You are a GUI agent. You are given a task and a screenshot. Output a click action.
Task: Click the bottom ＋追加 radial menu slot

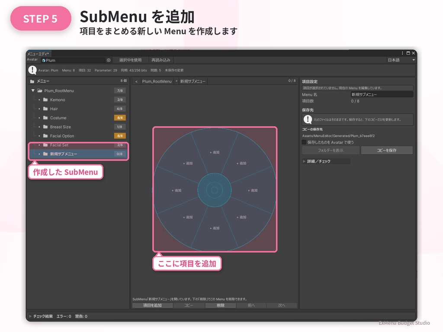(x=215, y=228)
